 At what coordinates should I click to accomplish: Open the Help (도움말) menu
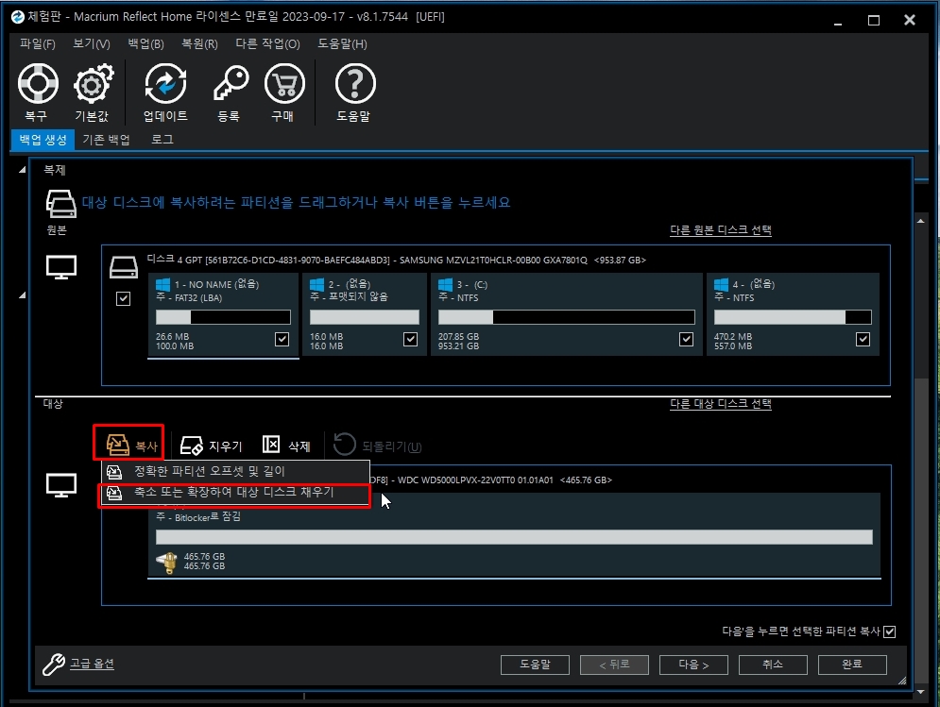tap(342, 43)
